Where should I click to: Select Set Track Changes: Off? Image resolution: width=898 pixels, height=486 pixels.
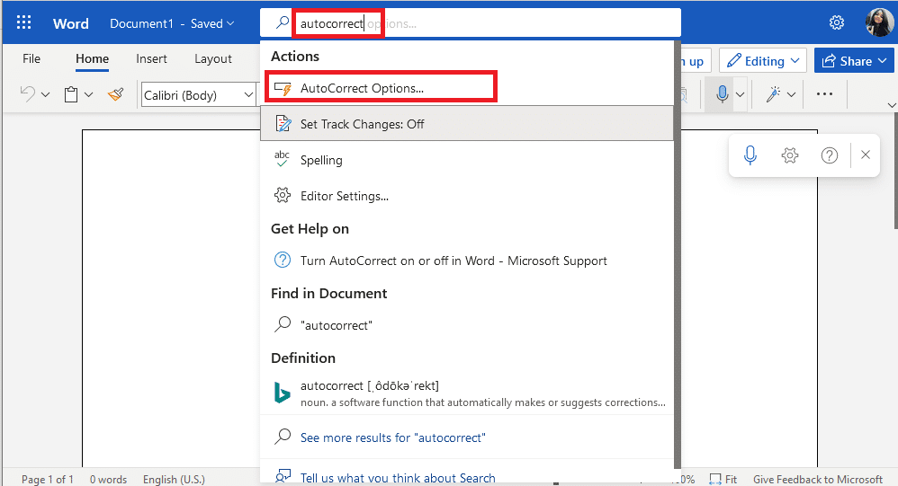[467, 123]
